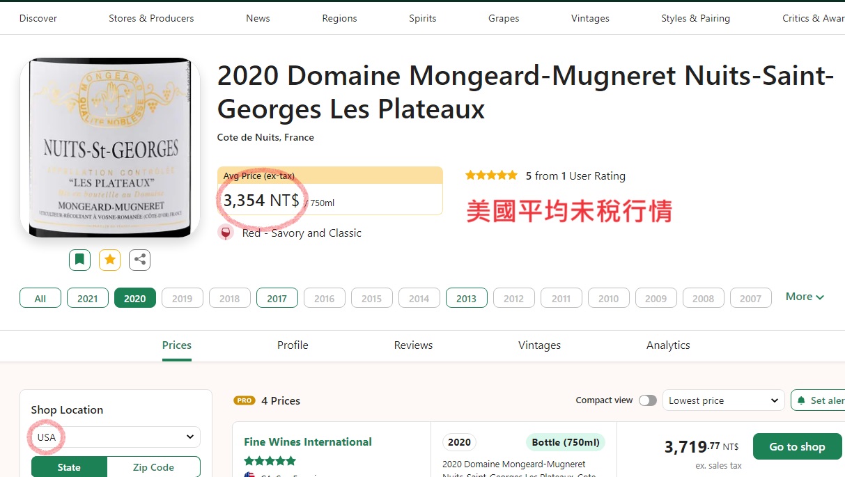The image size is (845, 477).
Task: Click the Nuits-St-Georges bottle label thumbnail
Action: (110, 147)
